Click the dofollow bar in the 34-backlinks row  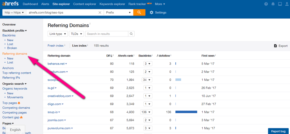click(x=178, y=80)
